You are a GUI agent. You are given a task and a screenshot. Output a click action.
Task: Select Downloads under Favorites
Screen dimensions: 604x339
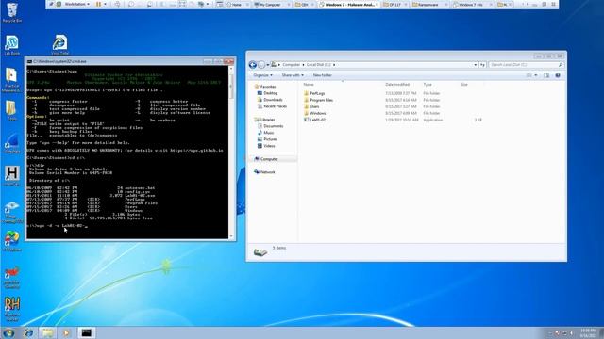[273, 100]
